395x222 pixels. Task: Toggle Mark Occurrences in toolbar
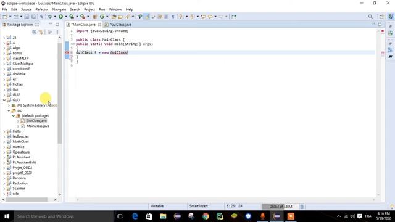147,17
